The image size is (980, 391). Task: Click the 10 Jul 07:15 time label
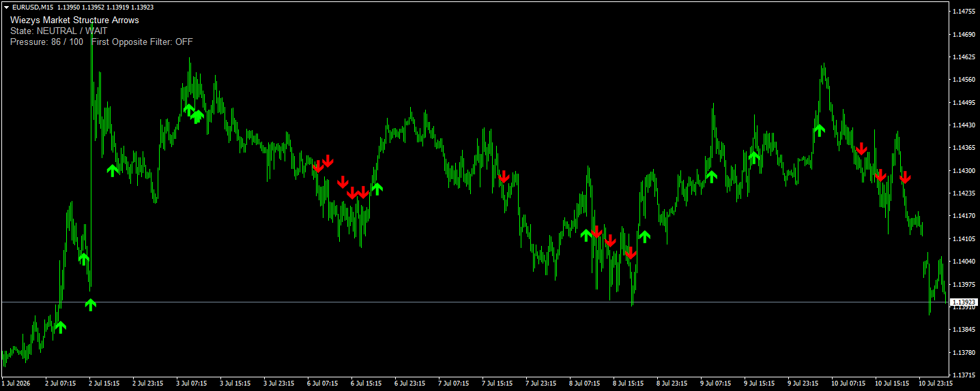(x=848, y=384)
